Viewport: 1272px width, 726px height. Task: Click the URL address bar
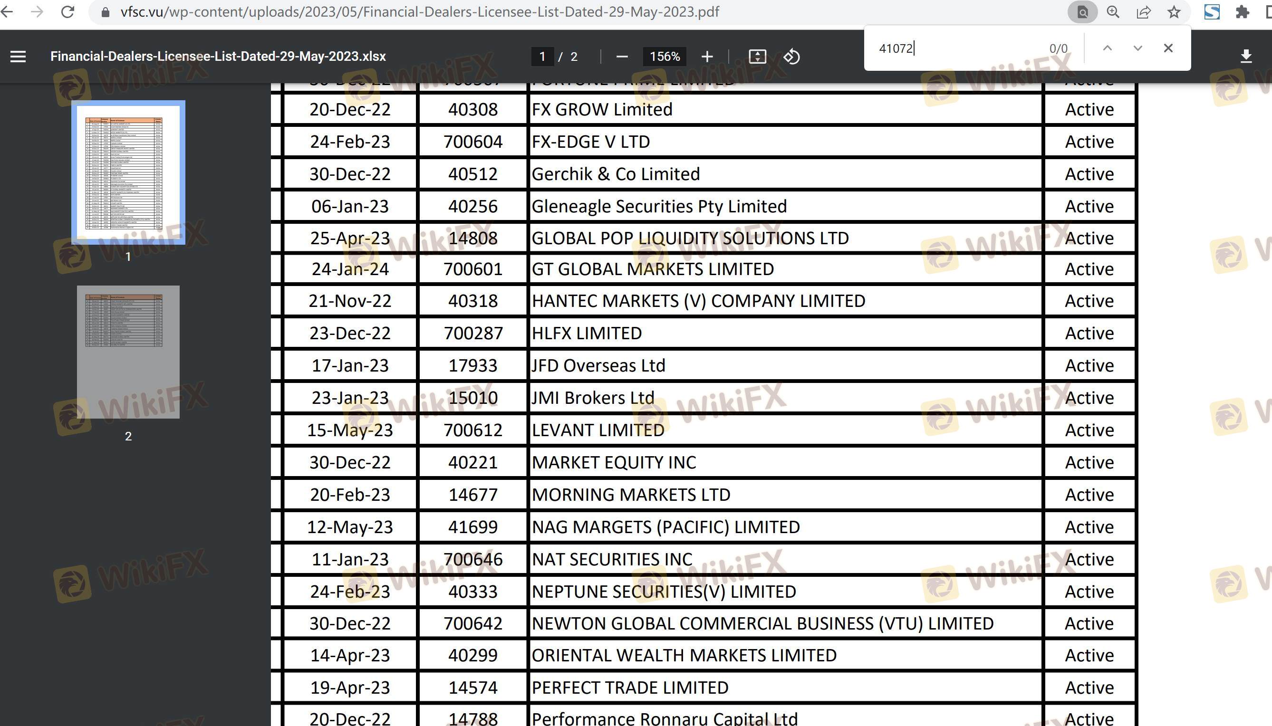(x=419, y=12)
